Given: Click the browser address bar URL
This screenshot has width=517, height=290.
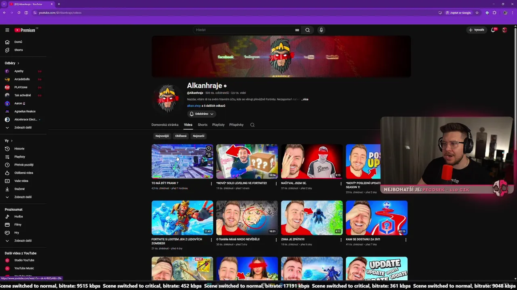Looking at the screenshot, I should click(60, 12).
